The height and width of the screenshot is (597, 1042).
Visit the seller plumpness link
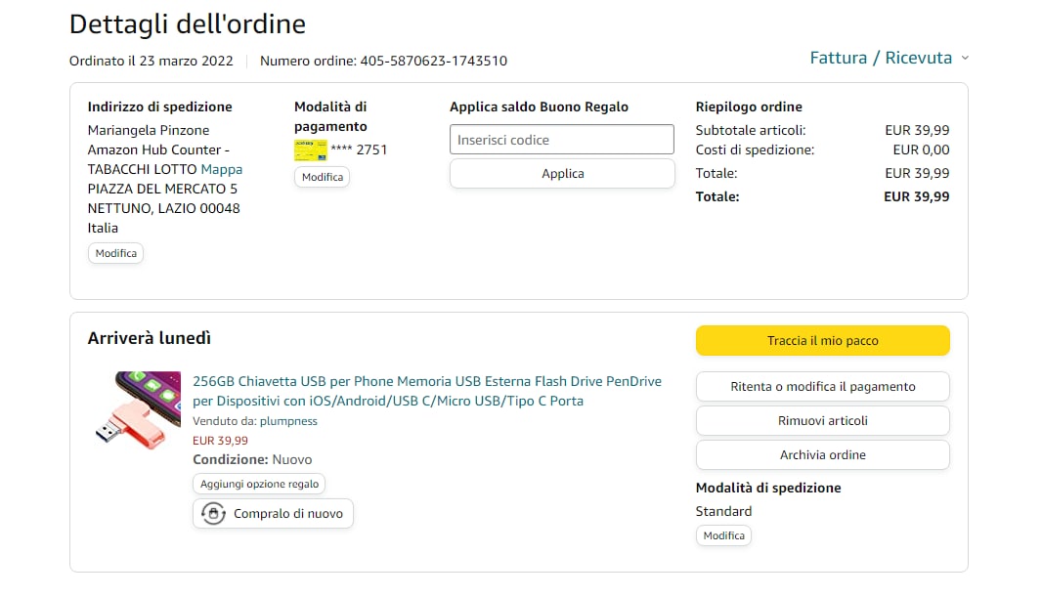click(x=288, y=421)
